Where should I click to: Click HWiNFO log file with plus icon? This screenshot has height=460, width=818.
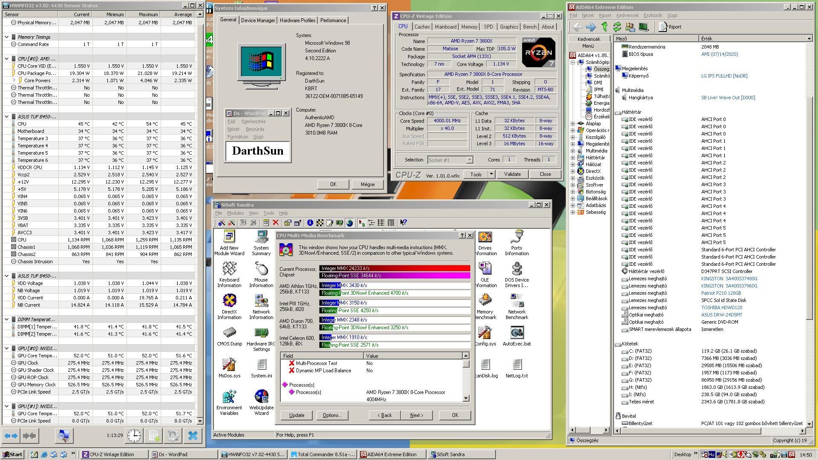[154, 435]
